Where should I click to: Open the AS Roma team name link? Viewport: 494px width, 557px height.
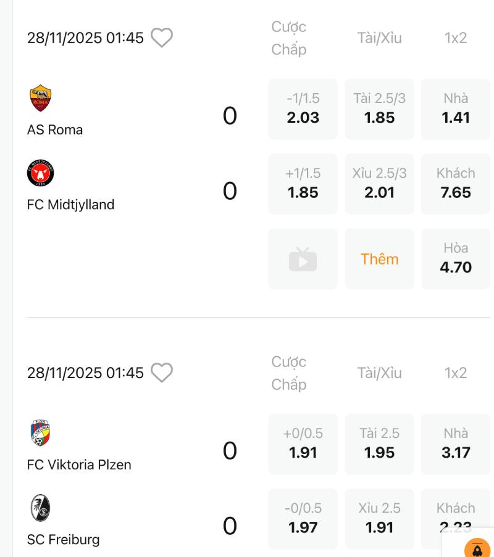pyautogui.click(x=55, y=130)
